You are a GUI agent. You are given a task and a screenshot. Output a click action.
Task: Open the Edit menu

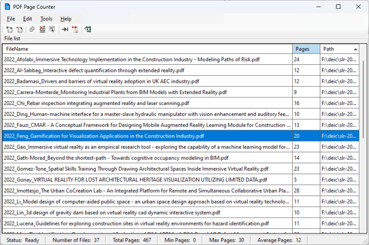(27, 19)
